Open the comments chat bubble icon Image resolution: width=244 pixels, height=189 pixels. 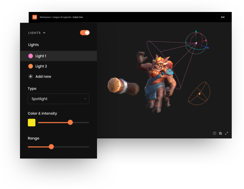(x=220, y=133)
